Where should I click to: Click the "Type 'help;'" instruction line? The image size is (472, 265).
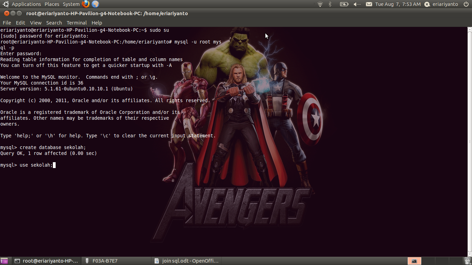108,136
